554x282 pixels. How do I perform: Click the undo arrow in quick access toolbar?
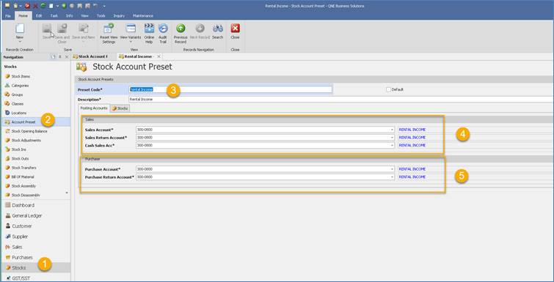tap(95, 6)
